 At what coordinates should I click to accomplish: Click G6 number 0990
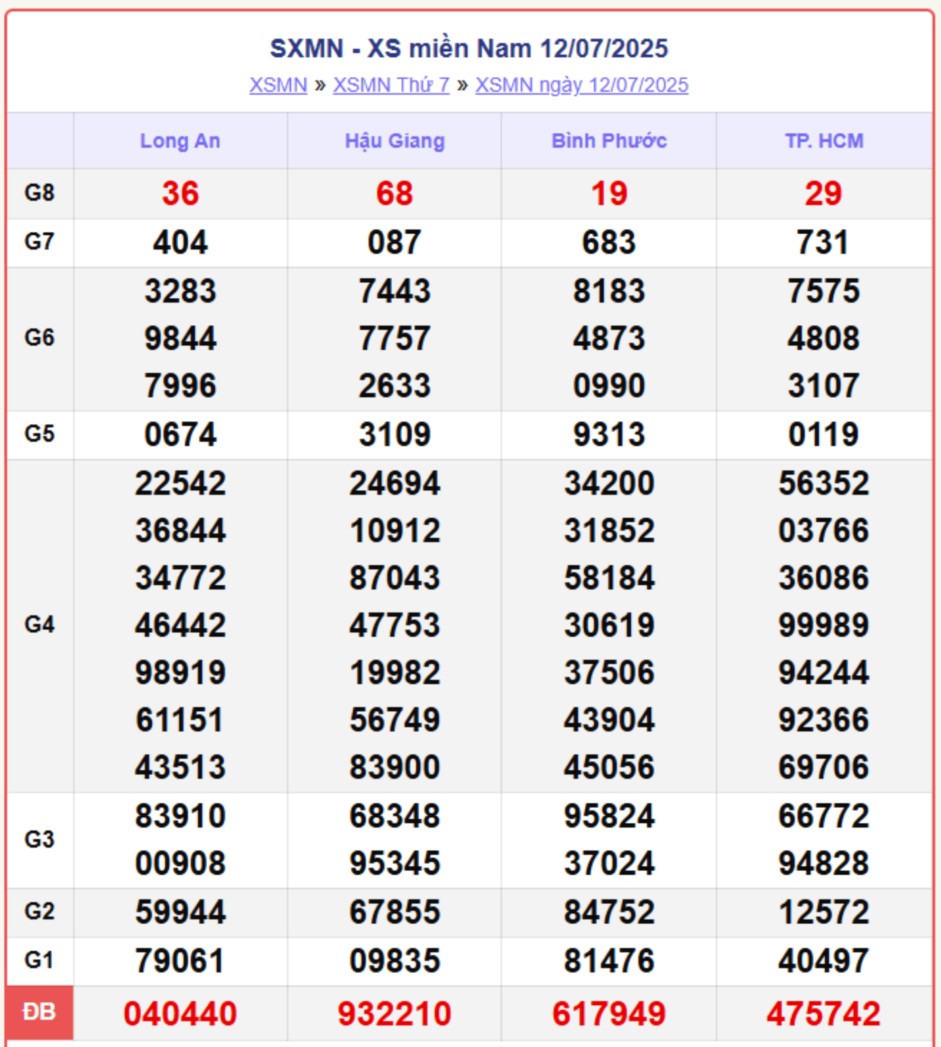click(x=609, y=386)
